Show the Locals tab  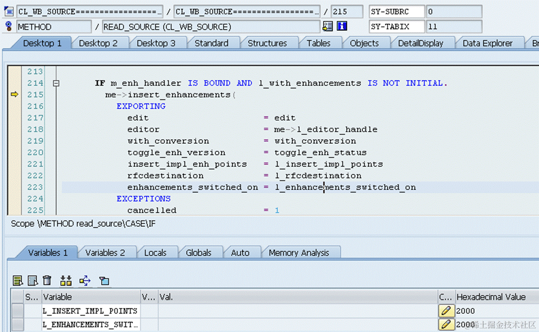(155, 253)
